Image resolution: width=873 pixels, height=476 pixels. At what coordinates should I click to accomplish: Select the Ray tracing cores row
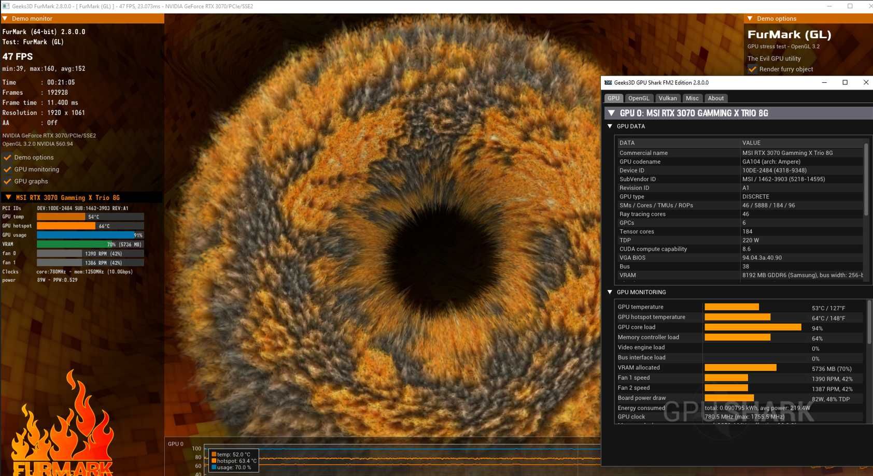pyautogui.click(x=740, y=214)
